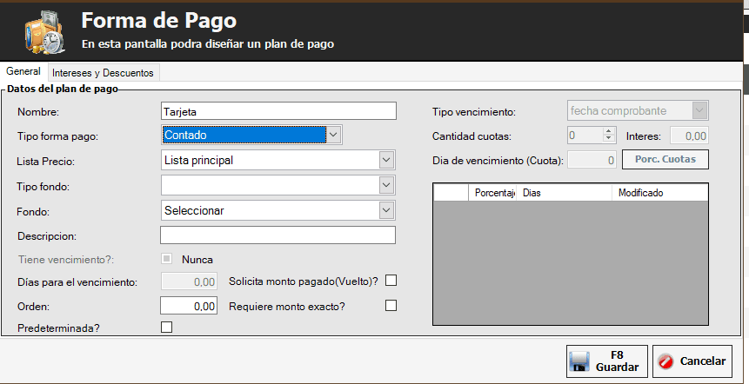Click the Forma de Pago header icon
Screen dimensions: 749x384
tap(43, 31)
